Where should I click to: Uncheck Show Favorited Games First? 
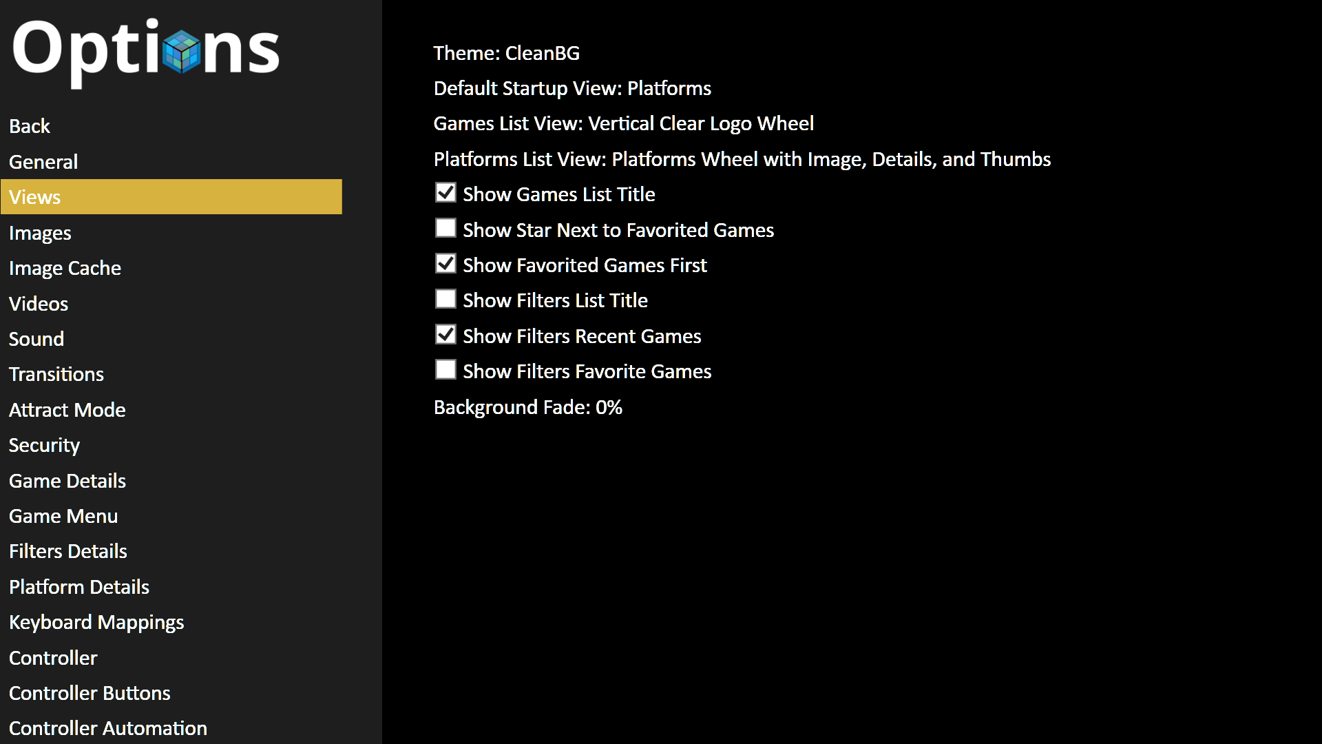click(x=445, y=264)
